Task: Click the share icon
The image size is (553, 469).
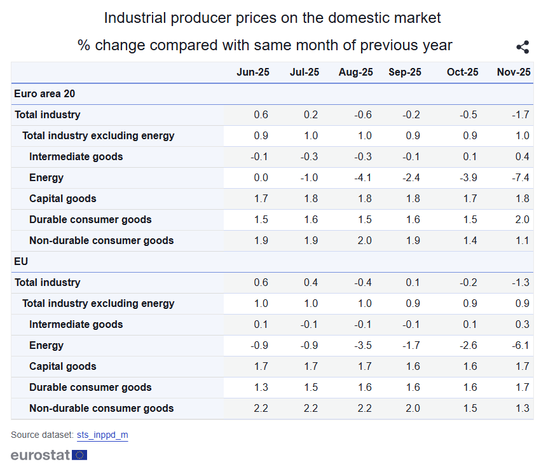Action: click(x=522, y=47)
